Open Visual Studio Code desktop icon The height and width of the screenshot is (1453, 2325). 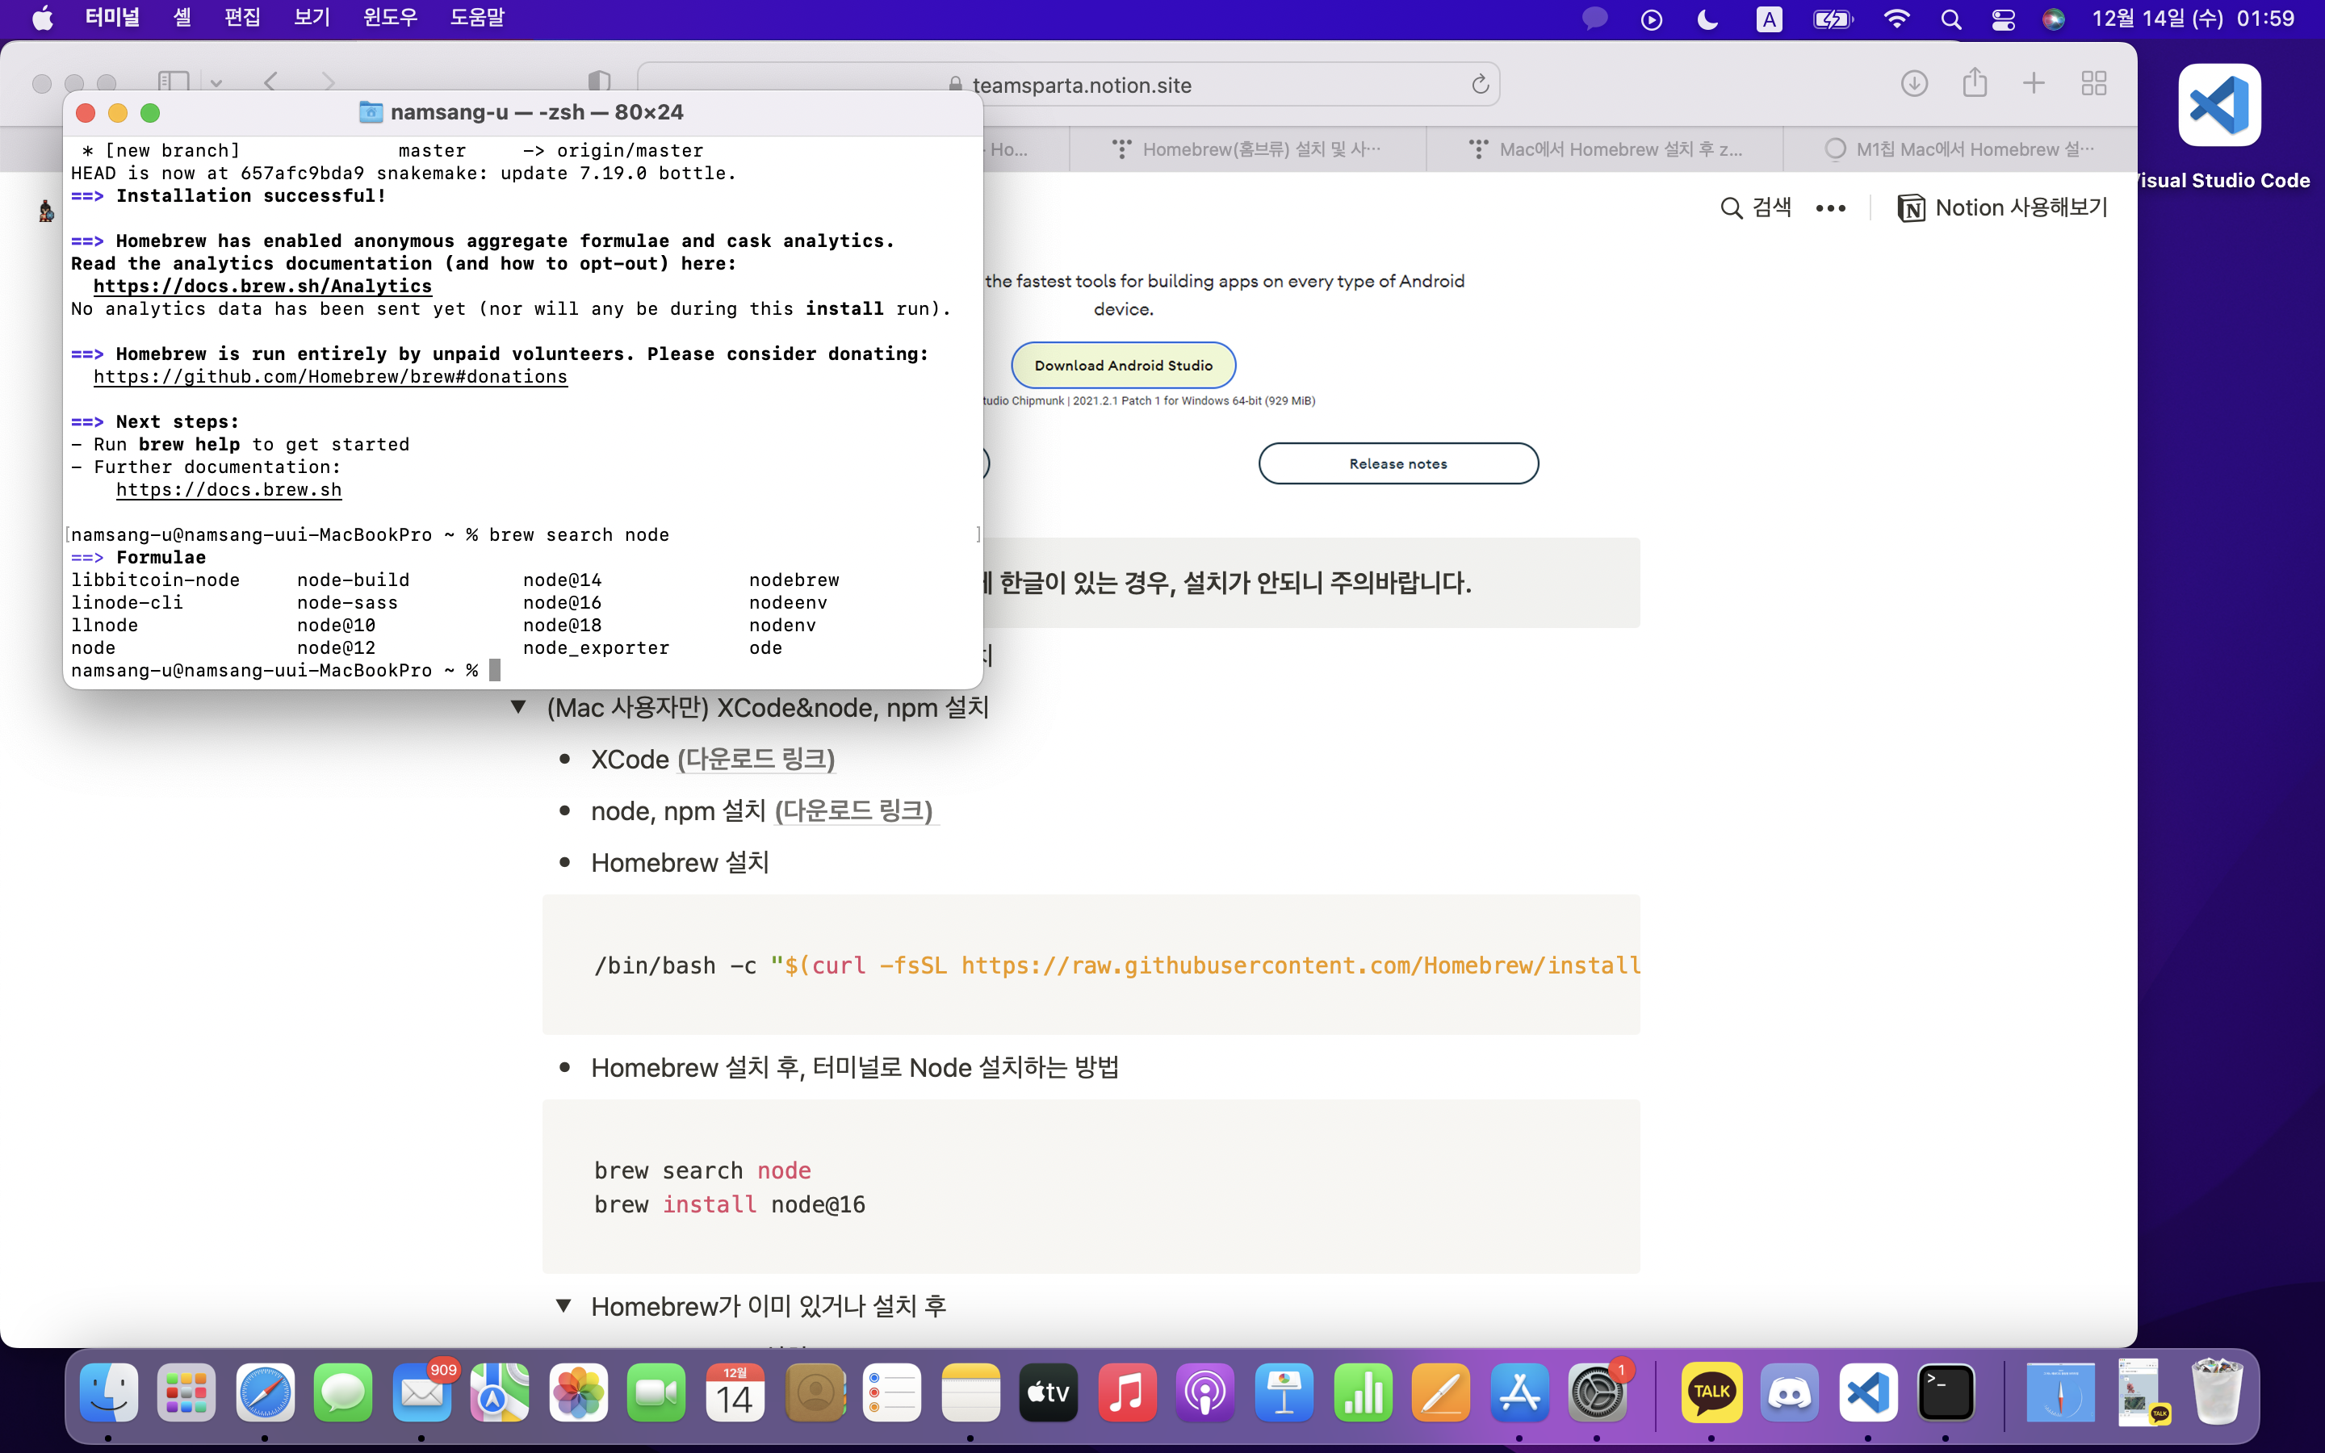coord(2218,106)
